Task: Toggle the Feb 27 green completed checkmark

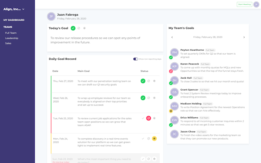Action: [143, 81]
